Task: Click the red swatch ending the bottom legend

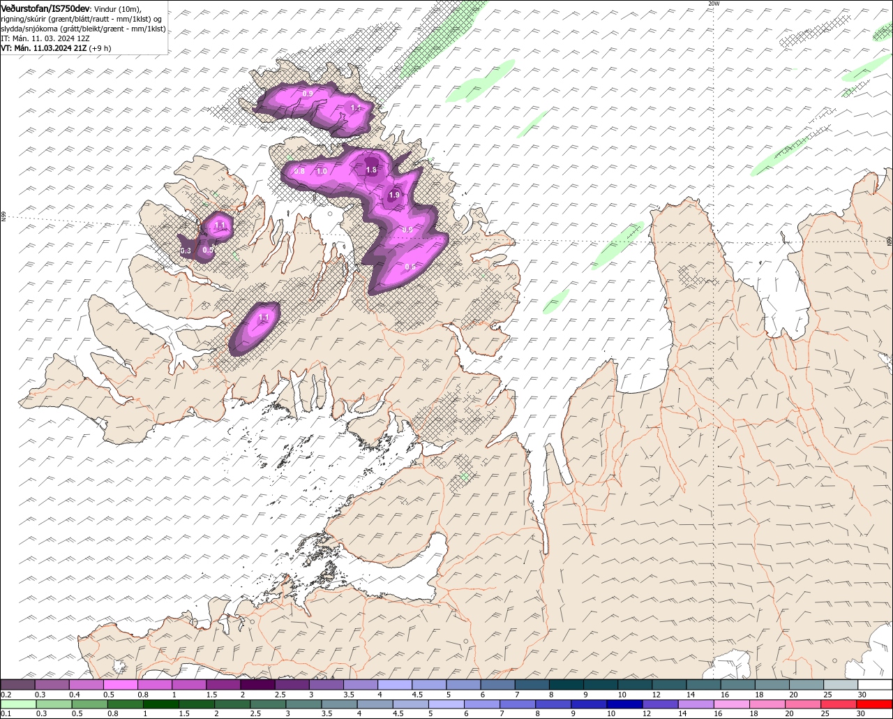Action: pos(875,704)
